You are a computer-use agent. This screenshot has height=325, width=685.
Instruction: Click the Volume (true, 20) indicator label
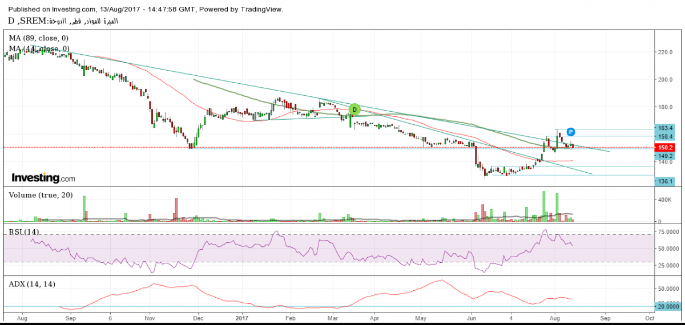[40, 194]
